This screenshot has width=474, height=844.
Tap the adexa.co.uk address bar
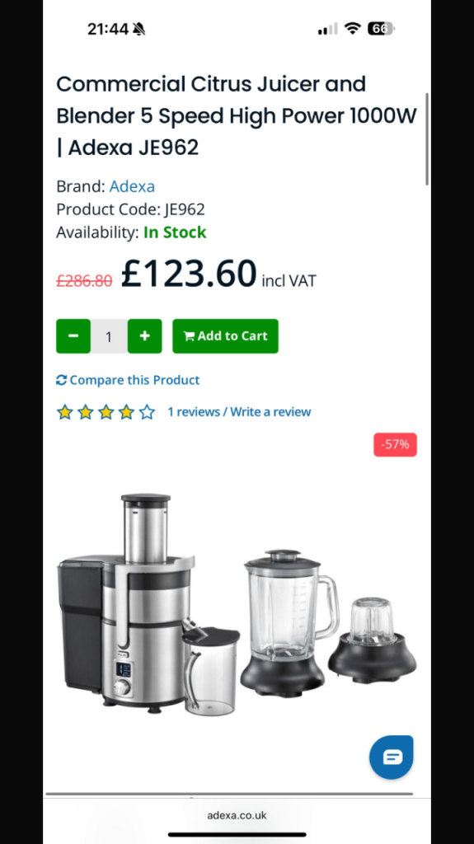click(x=237, y=815)
